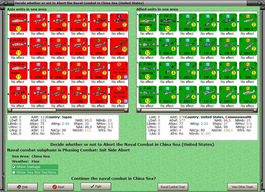Abort the naval combat in China Sea
Image resolution: width=265 pixels, height=192 pixels.
(58, 187)
